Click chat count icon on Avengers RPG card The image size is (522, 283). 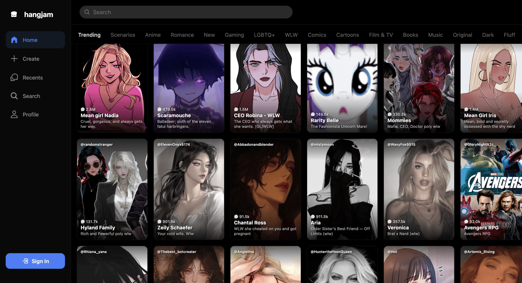point(466,222)
